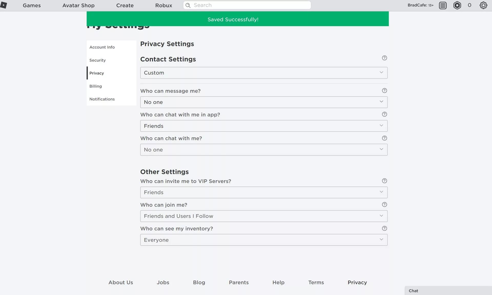Select the Notifications settings tab
The height and width of the screenshot is (295, 492).
(x=102, y=99)
